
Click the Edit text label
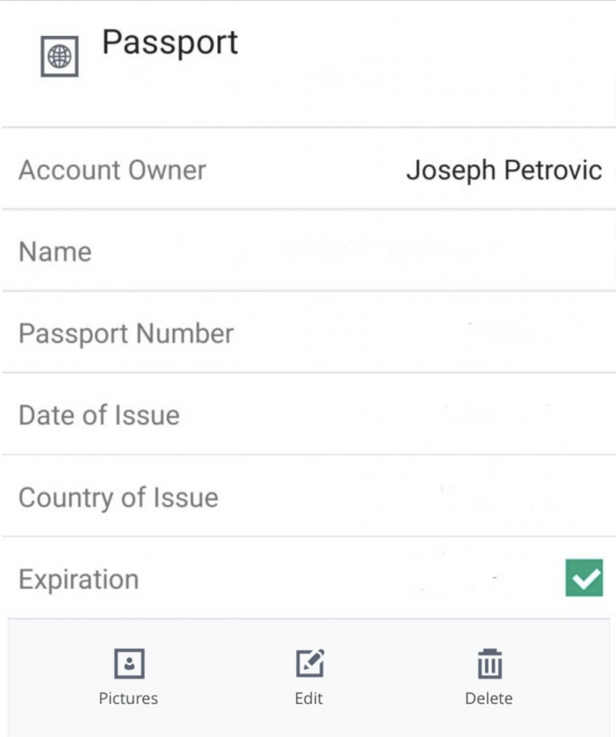click(308, 698)
